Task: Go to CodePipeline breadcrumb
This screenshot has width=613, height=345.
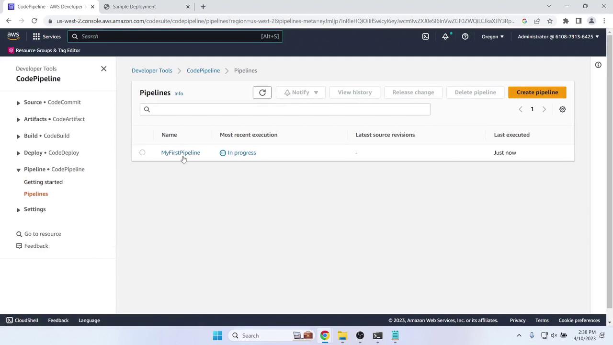Action: pos(203,70)
